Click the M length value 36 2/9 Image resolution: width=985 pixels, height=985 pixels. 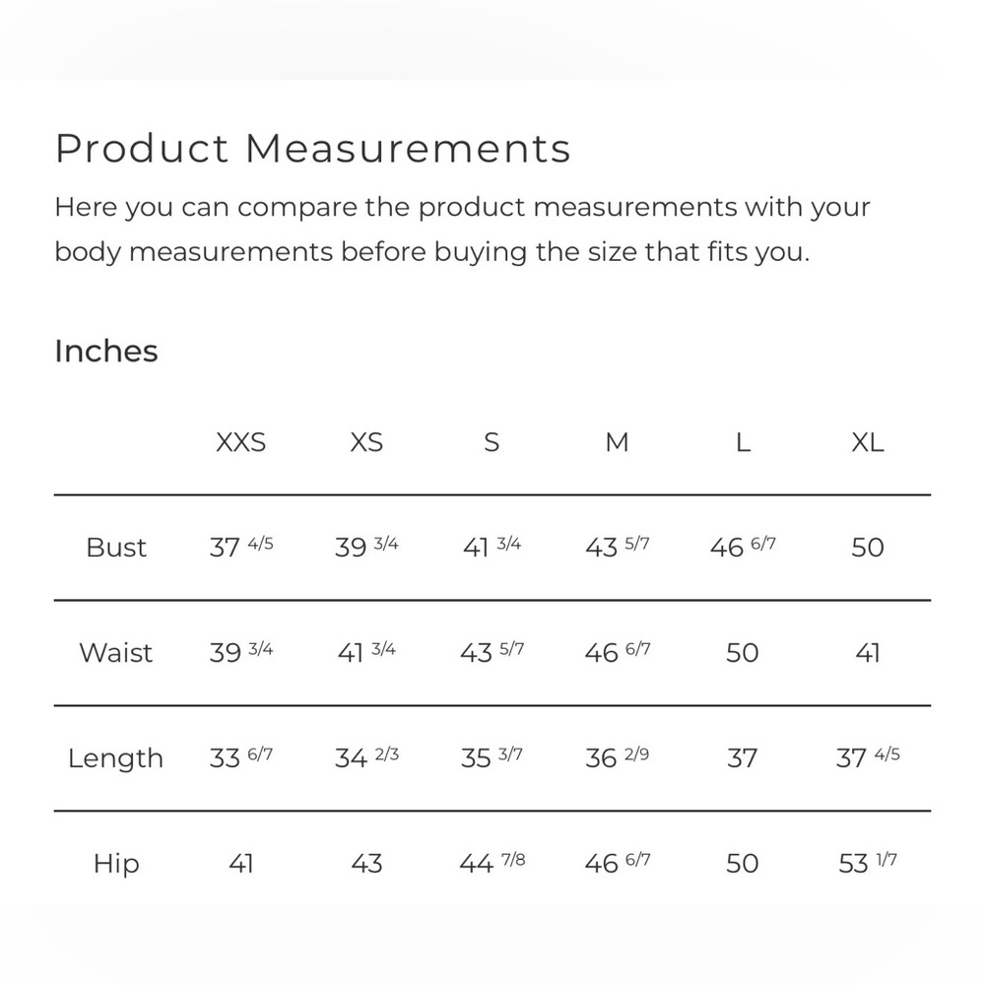(x=617, y=757)
